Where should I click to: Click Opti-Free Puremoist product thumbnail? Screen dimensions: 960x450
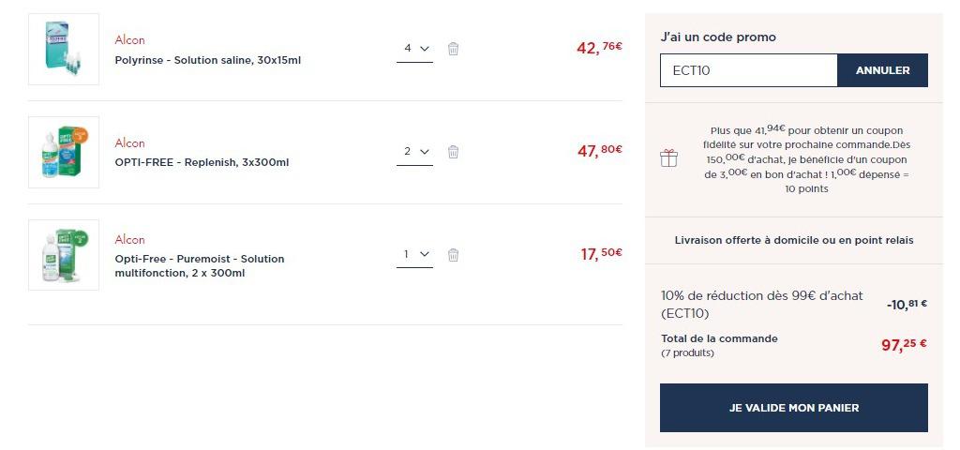click(x=64, y=255)
